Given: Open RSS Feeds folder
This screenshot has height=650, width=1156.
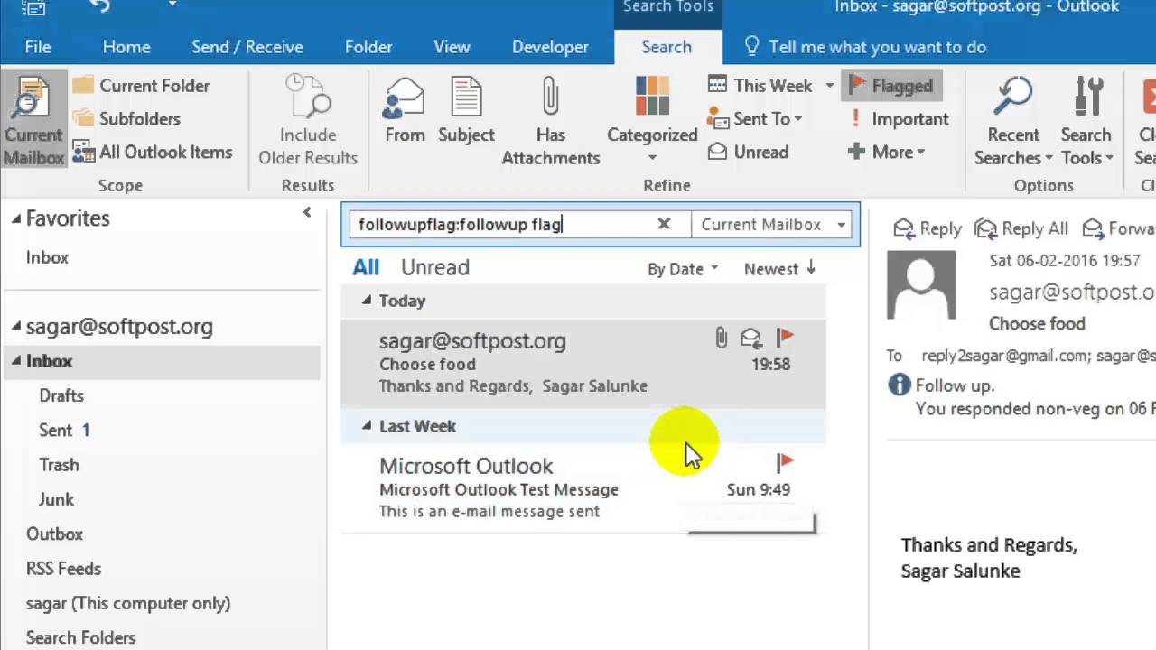Looking at the screenshot, I should pyautogui.click(x=63, y=569).
